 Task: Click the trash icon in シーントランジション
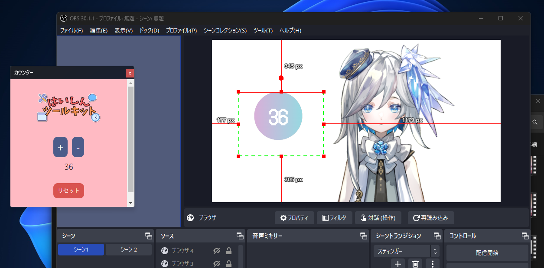click(415, 263)
